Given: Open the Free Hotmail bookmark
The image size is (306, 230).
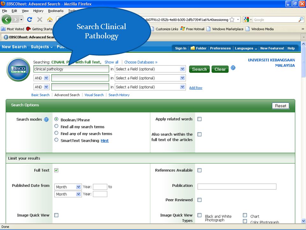Looking at the screenshot, I should coord(193,29).
